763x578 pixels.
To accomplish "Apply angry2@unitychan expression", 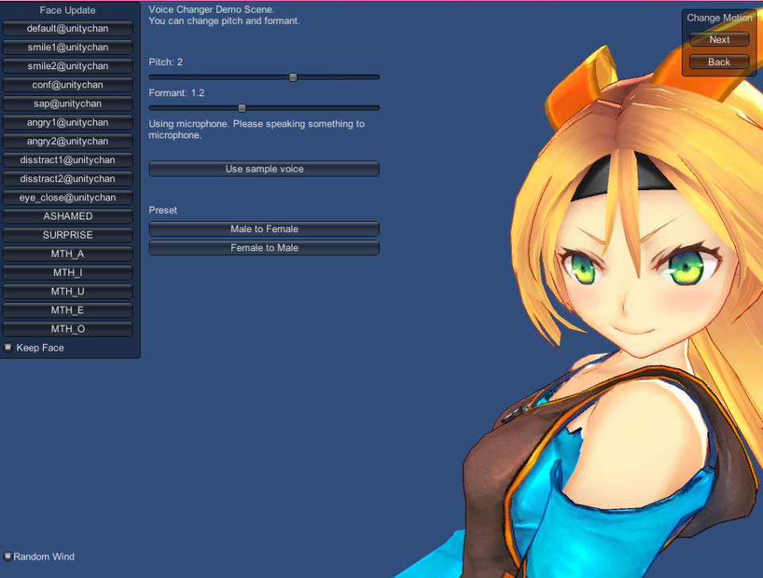I will point(68,142).
